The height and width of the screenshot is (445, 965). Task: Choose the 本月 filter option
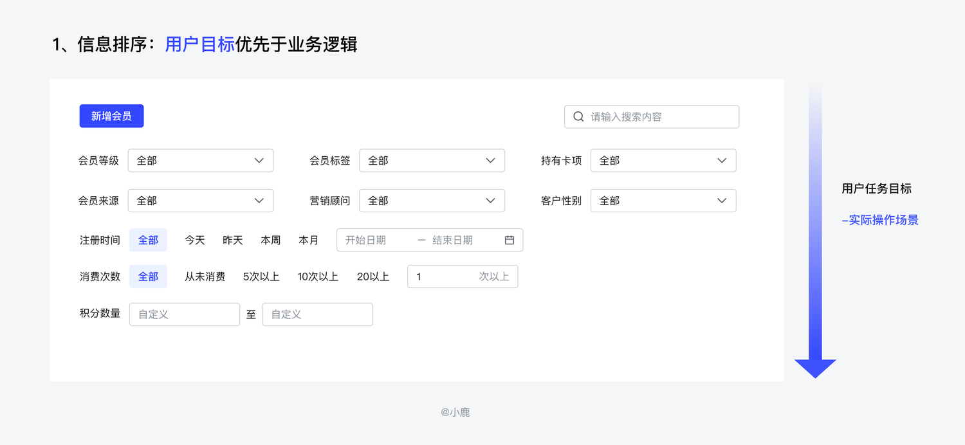pyautogui.click(x=309, y=240)
